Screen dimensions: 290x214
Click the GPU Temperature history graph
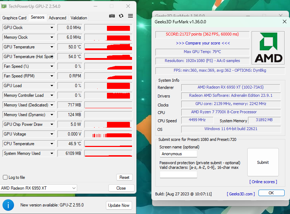tap(108, 47)
